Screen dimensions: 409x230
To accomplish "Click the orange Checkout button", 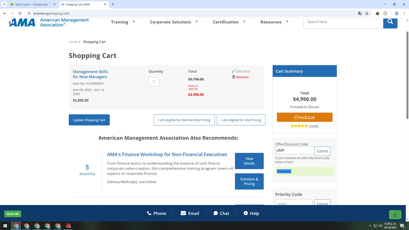I will click(x=305, y=117).
